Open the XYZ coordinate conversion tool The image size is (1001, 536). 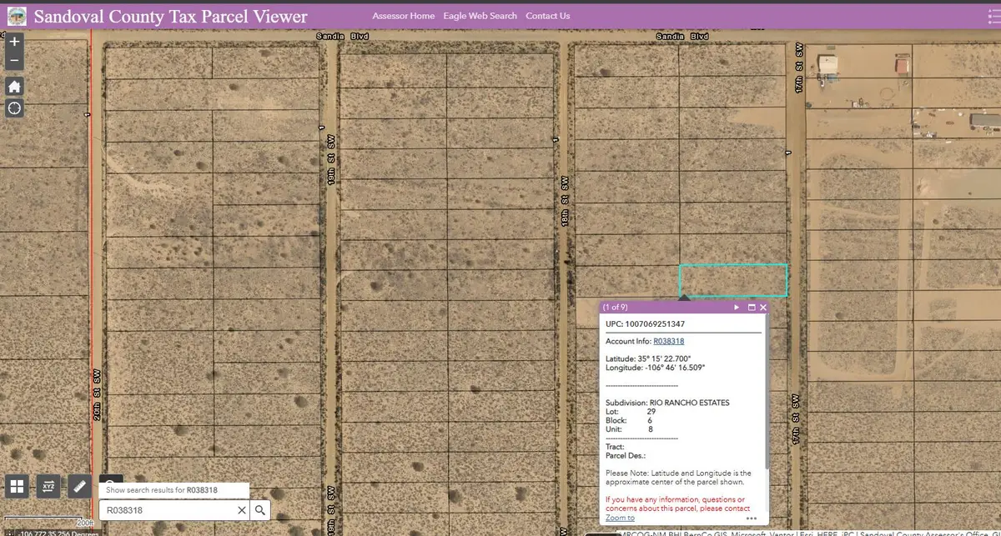(48, 485)
